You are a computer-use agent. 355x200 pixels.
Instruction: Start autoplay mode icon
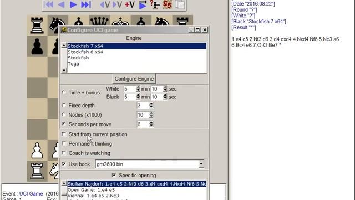[143, 4]
